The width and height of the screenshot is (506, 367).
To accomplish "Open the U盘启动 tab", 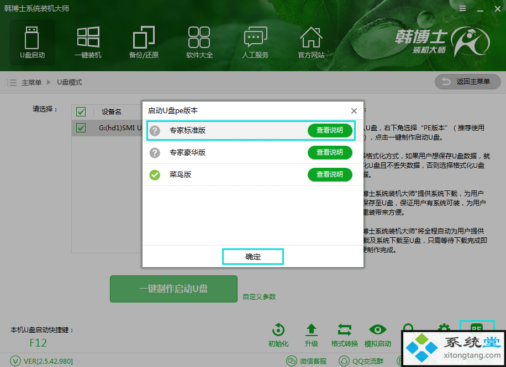I will coord(32,42).
